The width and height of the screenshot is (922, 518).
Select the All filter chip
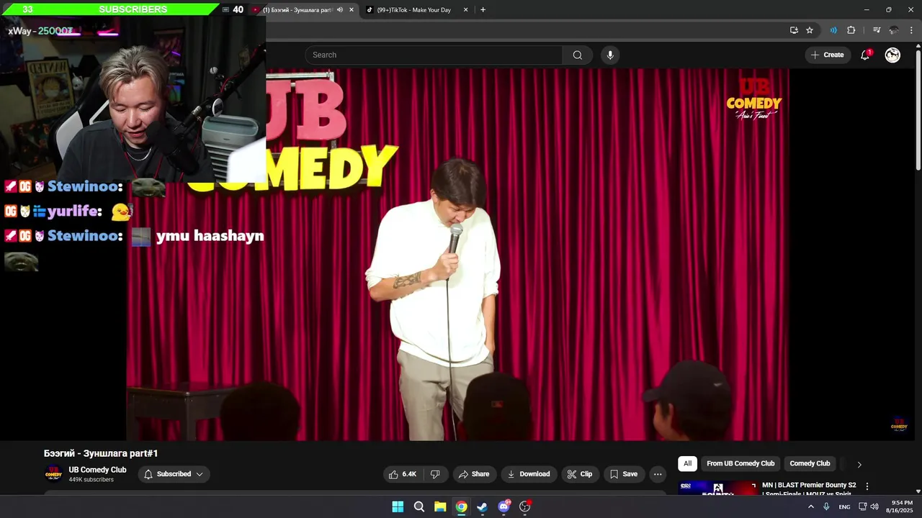pyautogui.click(x=687, y=463)
